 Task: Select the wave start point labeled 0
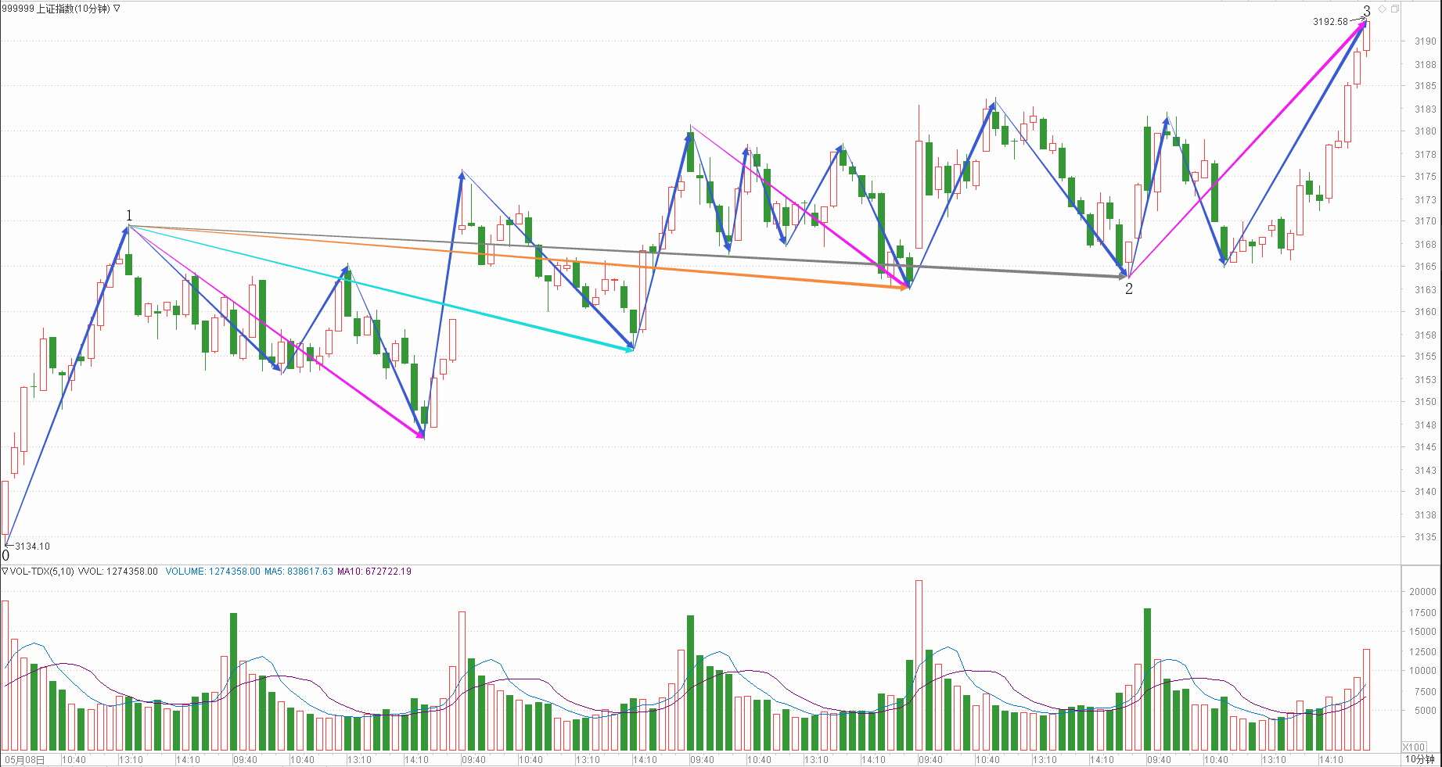pos(6,556)
